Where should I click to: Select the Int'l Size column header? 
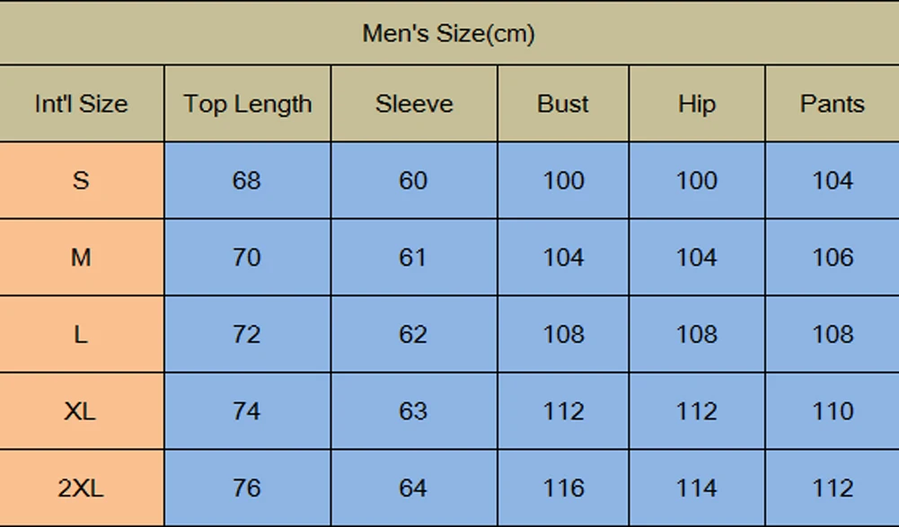[x=81, y=104]
